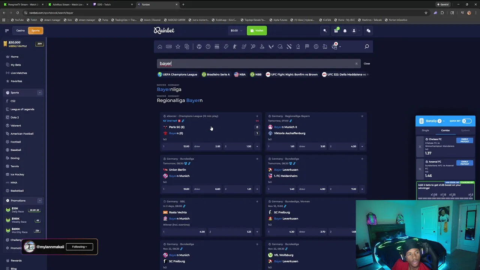Favorite Bayer Leverkusen vs Heidenheim match
Viewport: 480px width, 270px height.
coord(362,159)
